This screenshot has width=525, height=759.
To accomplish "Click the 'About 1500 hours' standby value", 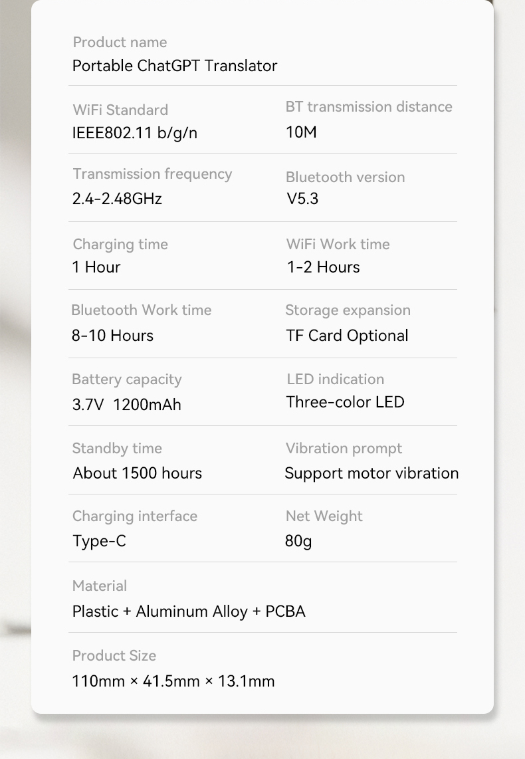I will pos(137,473).
